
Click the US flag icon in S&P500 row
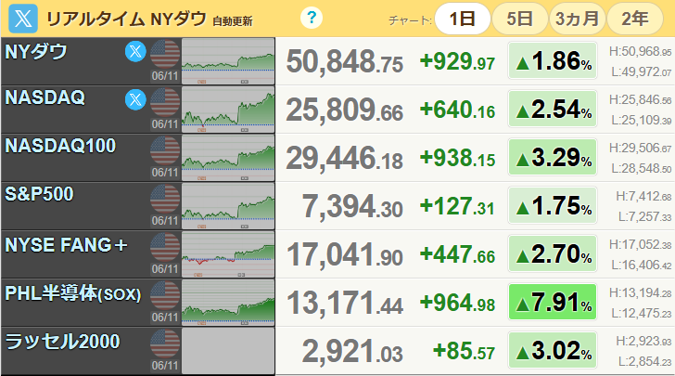[x=165, y=199]
